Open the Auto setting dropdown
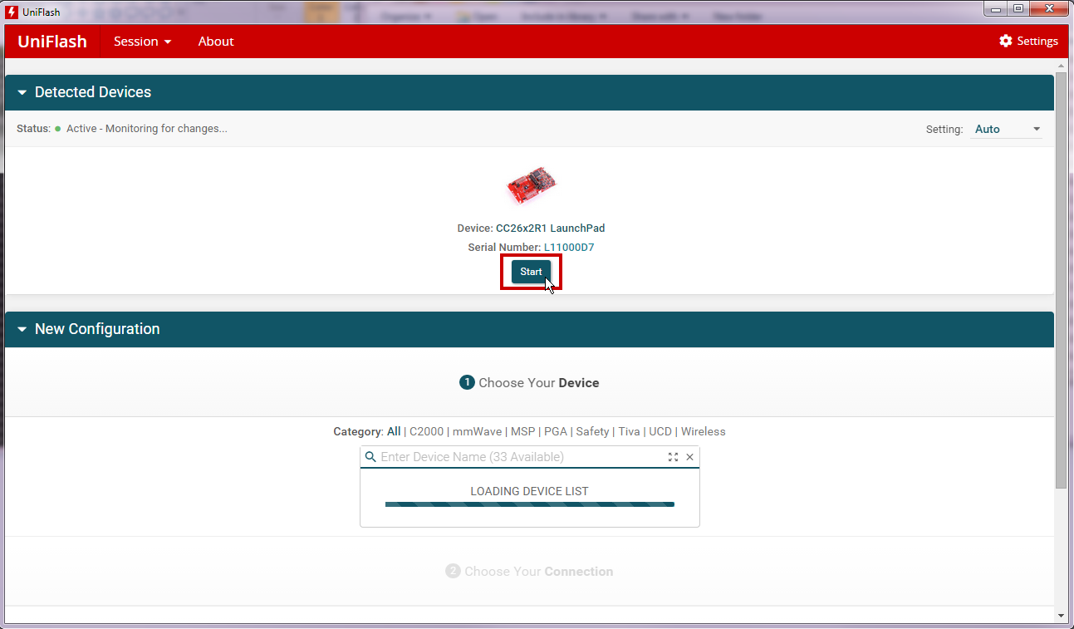The height and width of the screenshot is (629, 1074). click(1006, 129)
